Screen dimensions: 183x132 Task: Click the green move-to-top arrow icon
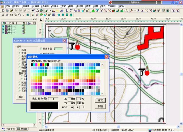[67, 15]
